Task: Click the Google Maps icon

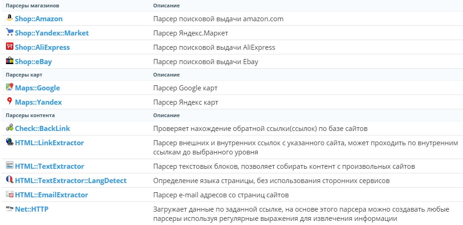Action: tap(10, 87)
